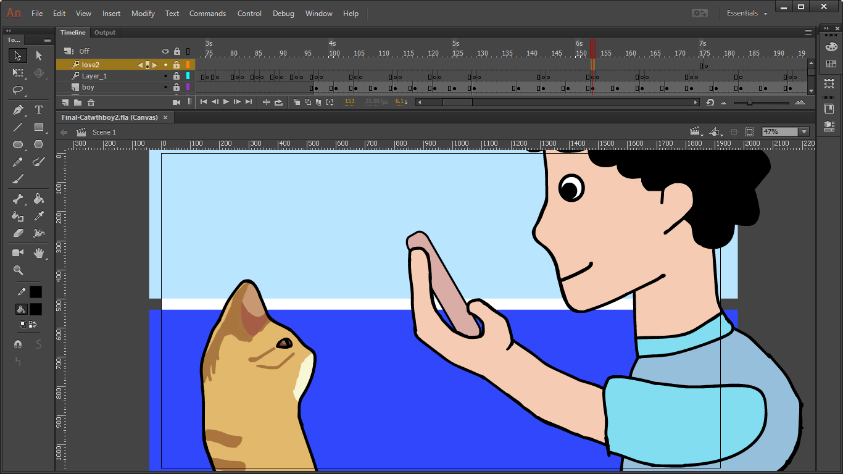Delete layer with the trash icon
The height and width of the screenshot is (474, 843).
(91, 102)
